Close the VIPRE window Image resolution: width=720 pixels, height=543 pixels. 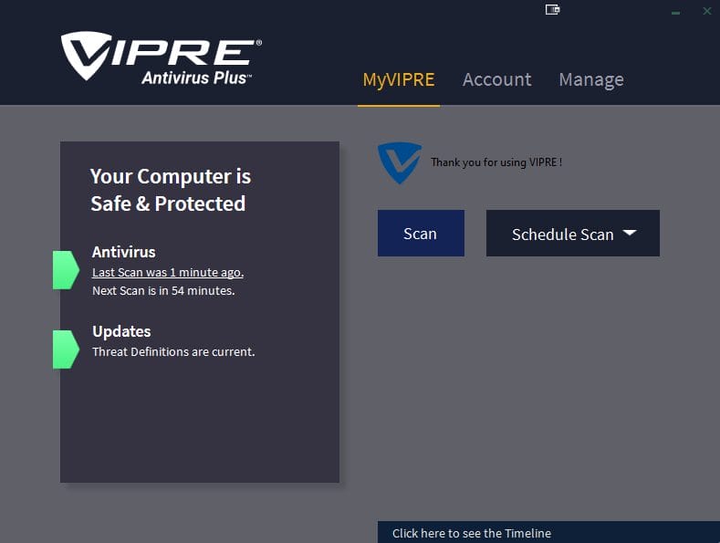coord(707,11)
